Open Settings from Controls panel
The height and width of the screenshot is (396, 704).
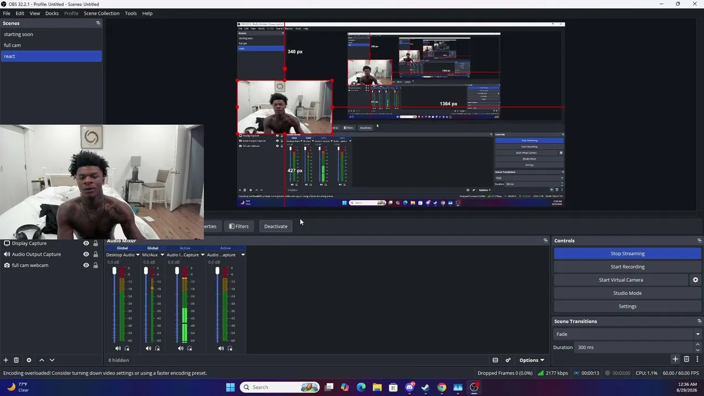click(628, 306)
